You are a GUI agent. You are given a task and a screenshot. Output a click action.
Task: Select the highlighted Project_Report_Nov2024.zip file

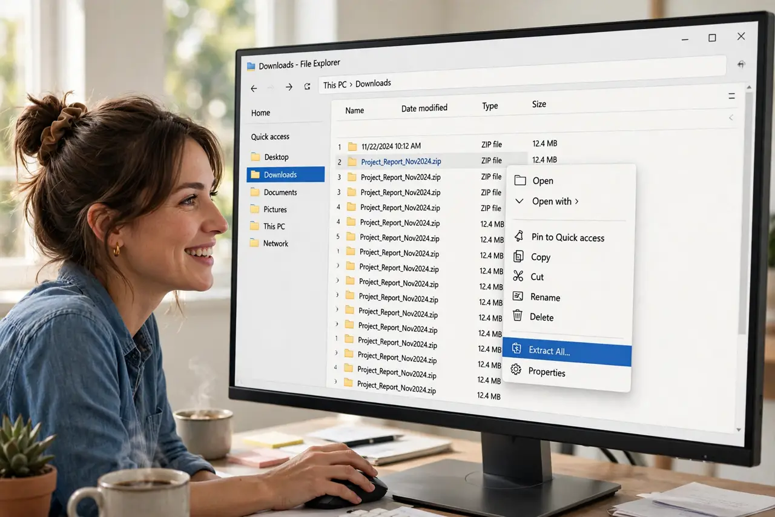pos(401,162)
